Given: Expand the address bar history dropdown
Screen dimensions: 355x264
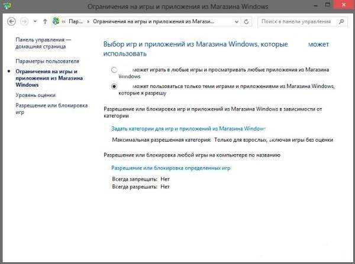Looking at the screenshot, I should [237, 22].
